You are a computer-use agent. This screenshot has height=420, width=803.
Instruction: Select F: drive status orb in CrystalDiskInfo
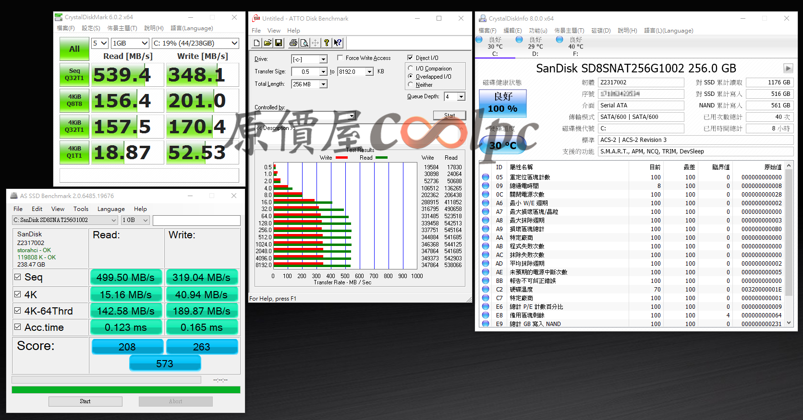[560, 39]
